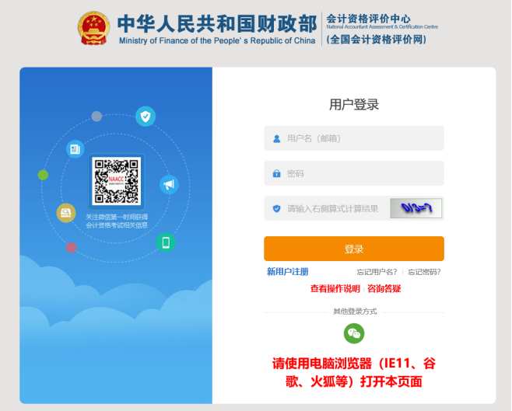Click the national emblem logo
512x411 pixels.
tap(93, 29)
